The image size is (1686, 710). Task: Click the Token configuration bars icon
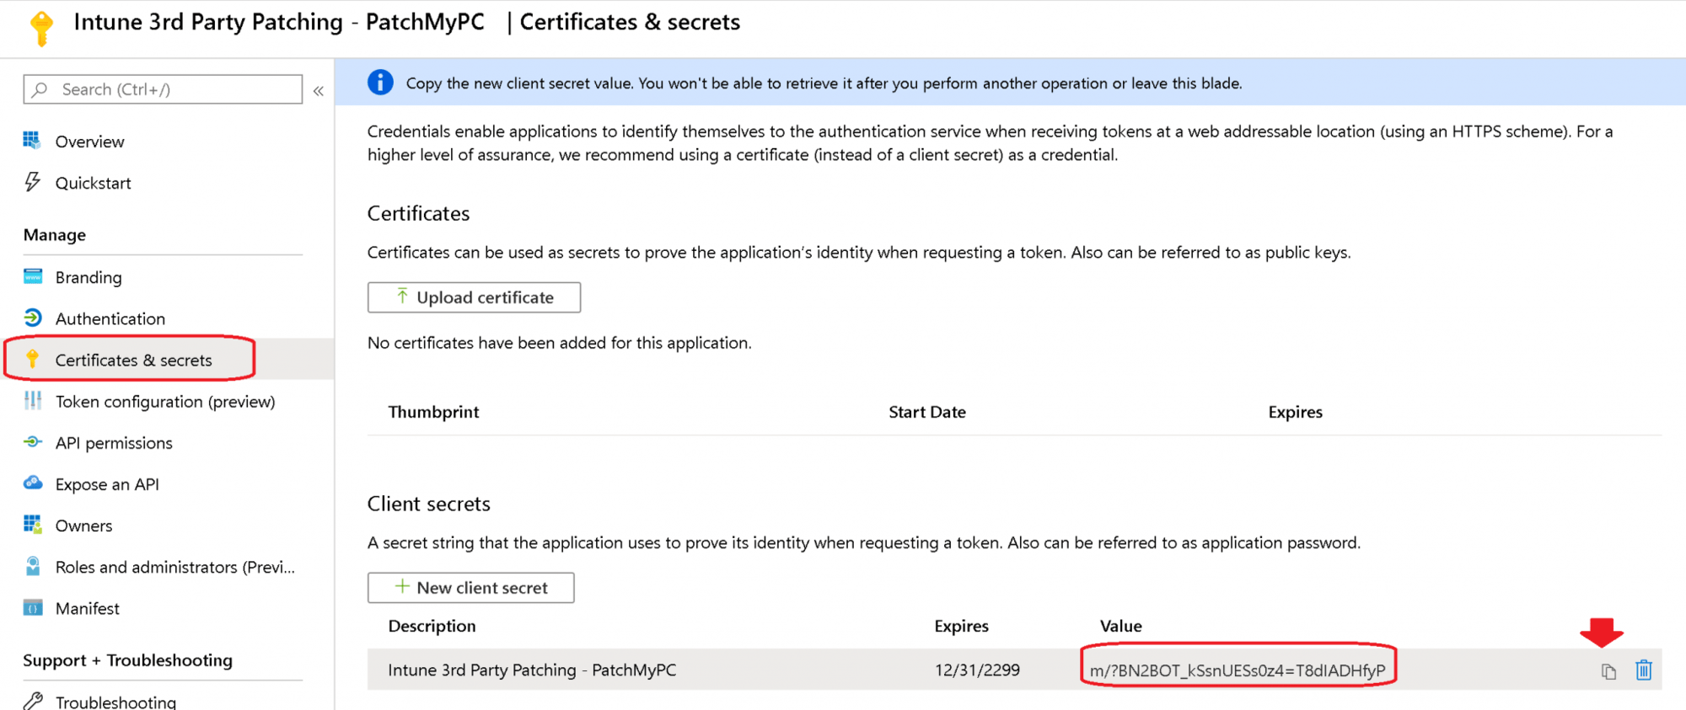tap(33, 400)
